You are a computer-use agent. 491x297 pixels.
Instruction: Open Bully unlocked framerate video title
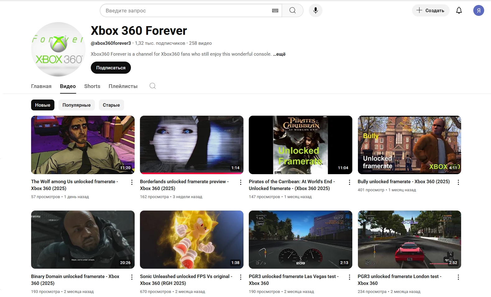(404, 182)
